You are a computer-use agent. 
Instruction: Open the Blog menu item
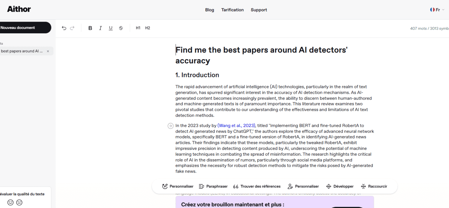[x=210, y=10]
